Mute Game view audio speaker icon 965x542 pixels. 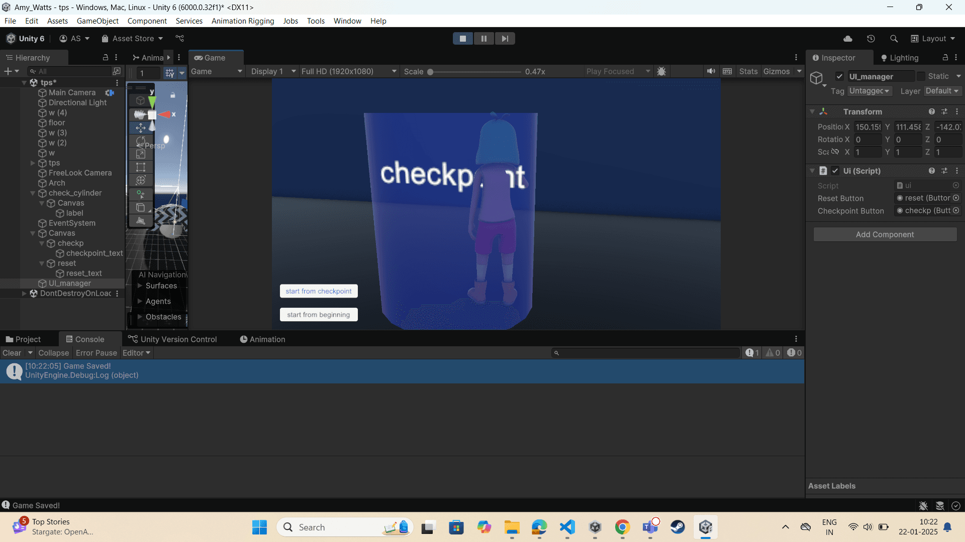tap(711, 71)
